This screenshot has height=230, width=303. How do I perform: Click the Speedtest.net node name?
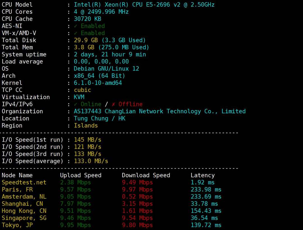pyautogui.click(x=24, y=183)
